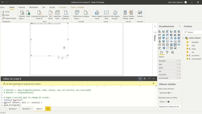Click Copiar formato brush icon
This screenshot has height=114, width=202.
coord(3,18)
